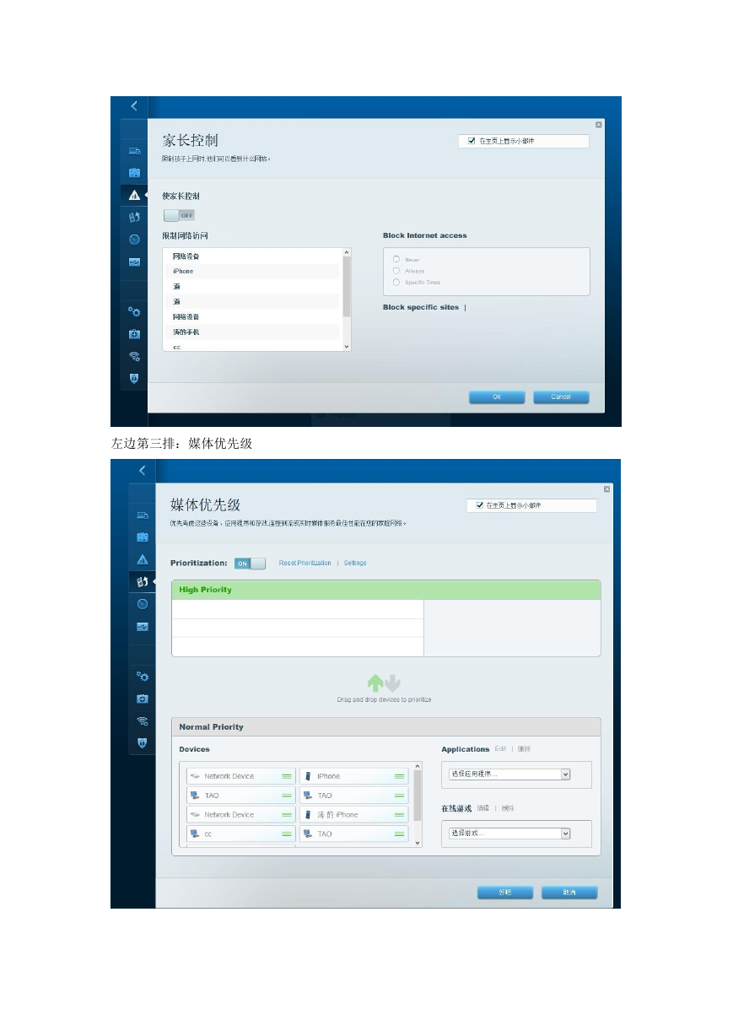
Task: Close the 家长控制 dialog with corner X
Action: 599,125
